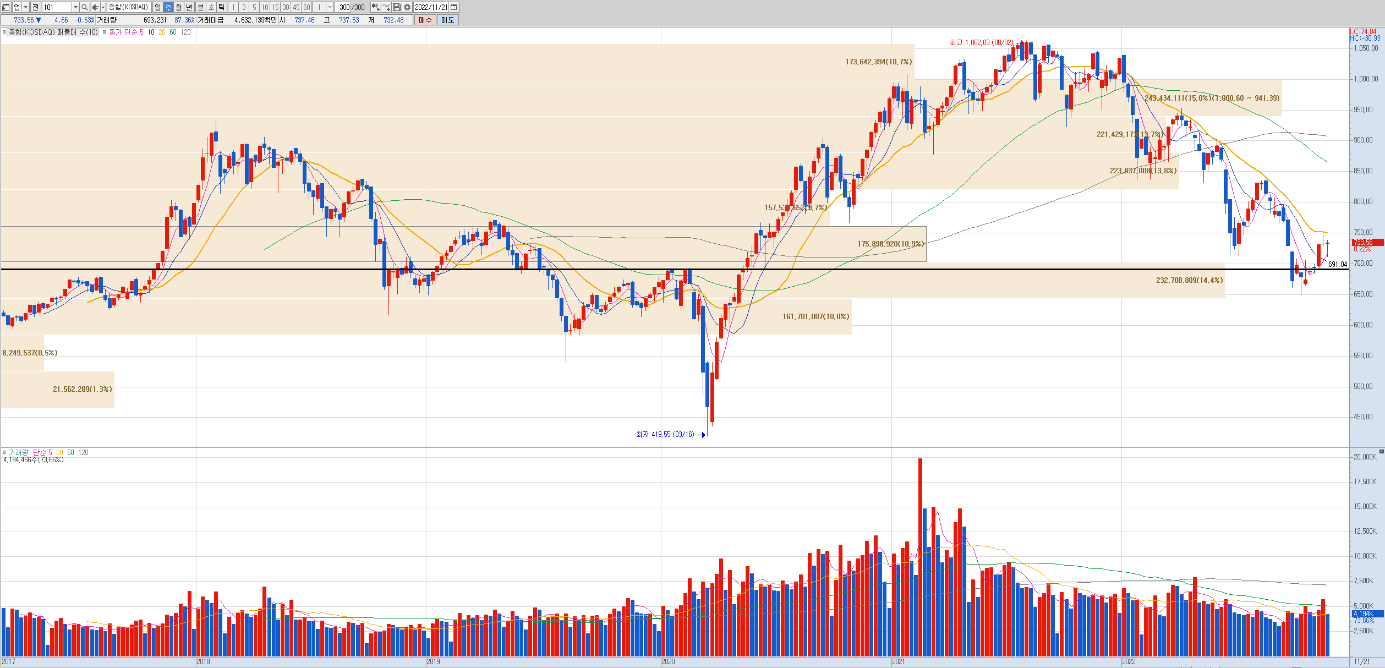Click the volume axis tag 4,194K
1385x668 pixels.
click(1367, 614)
